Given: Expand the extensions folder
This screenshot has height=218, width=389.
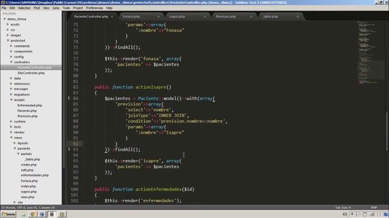Looking at the screenshot, I should [12, 84].
